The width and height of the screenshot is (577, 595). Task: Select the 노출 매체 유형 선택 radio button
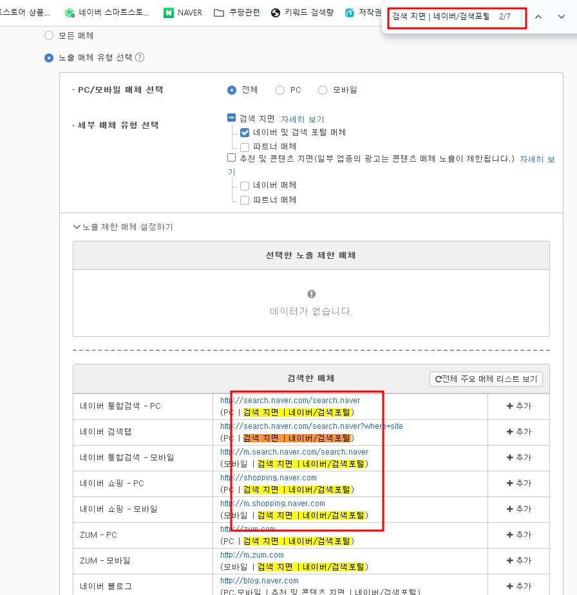point(49,58)
